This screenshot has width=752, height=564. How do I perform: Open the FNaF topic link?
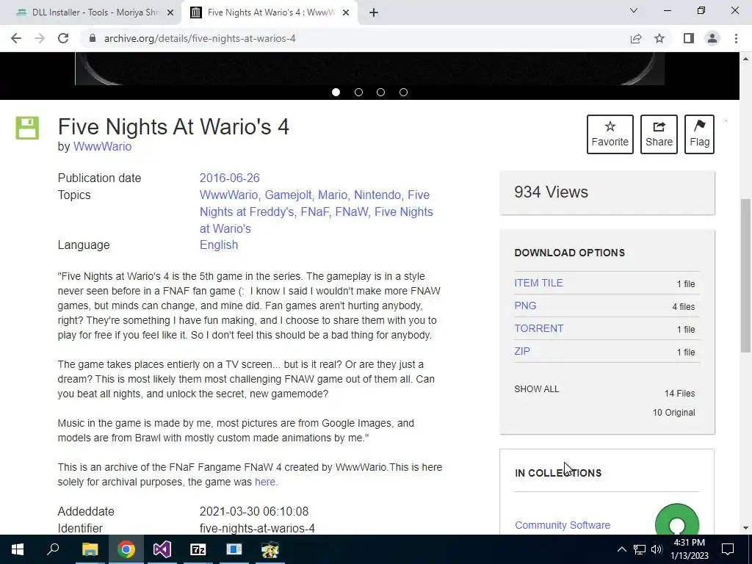(x=316, y=211)
